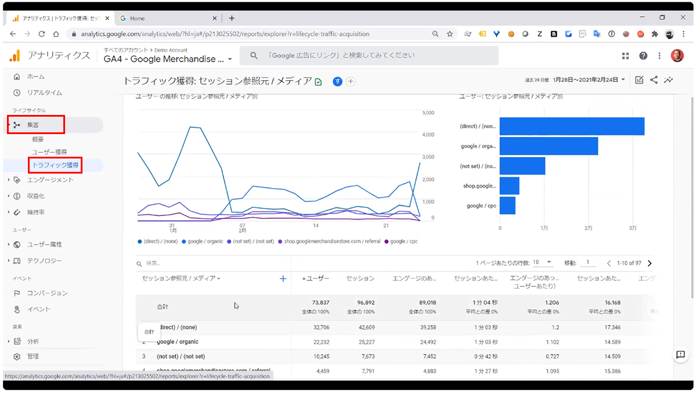Switch to the Home browser tab
The image size is (697, 393).
point(168,18)
